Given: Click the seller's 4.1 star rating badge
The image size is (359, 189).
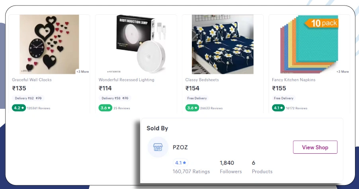Looking at the screenshot, I should (181, 163).
